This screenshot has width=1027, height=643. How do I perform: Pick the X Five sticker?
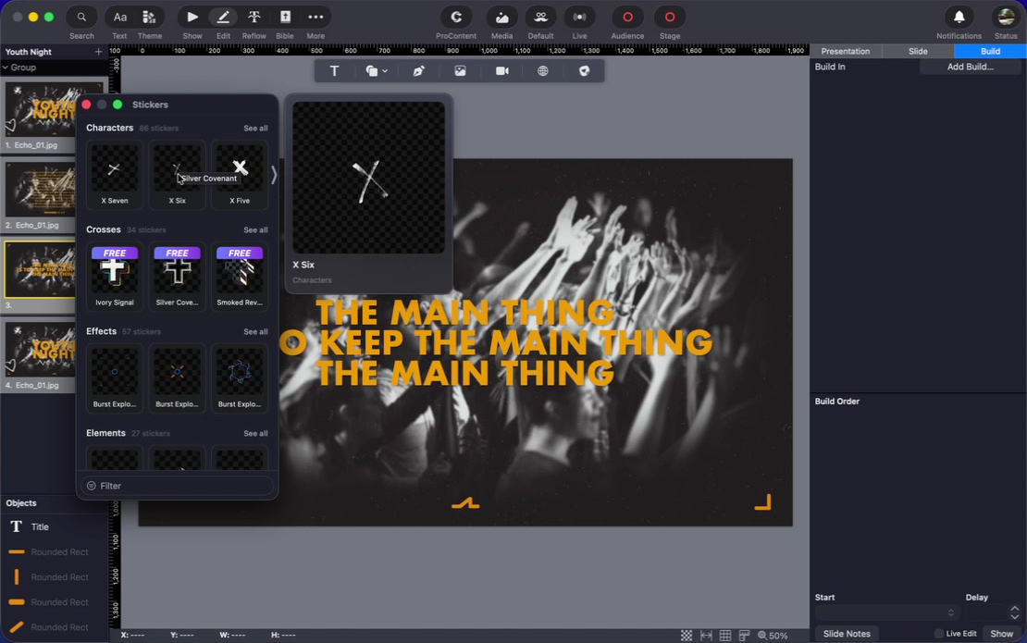pyautogui.click(x=240, y=174)
